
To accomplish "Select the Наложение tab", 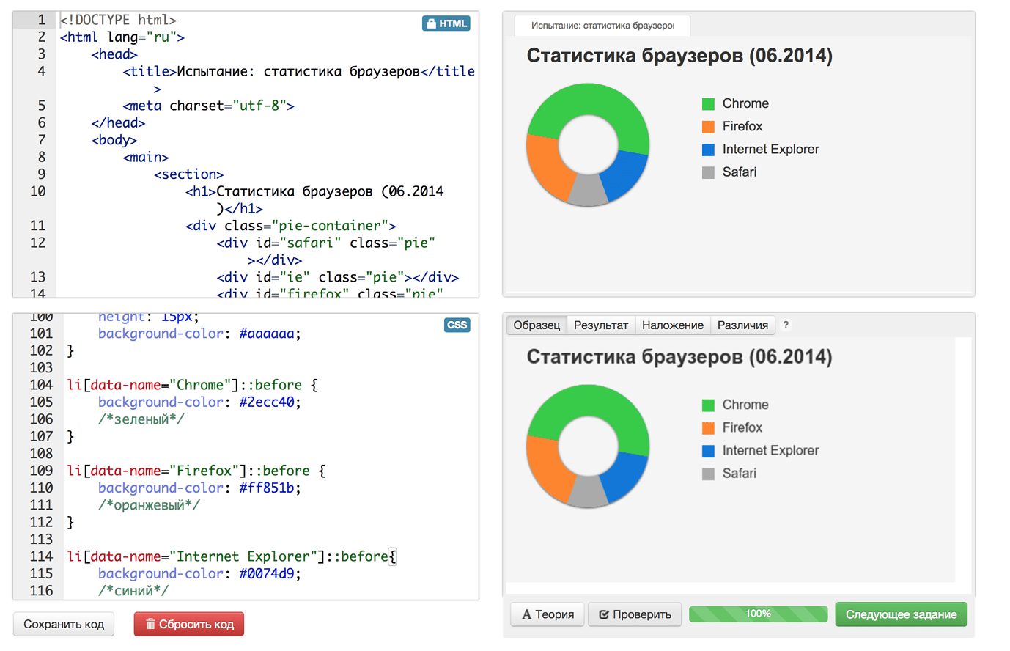I will coord(672,325).
